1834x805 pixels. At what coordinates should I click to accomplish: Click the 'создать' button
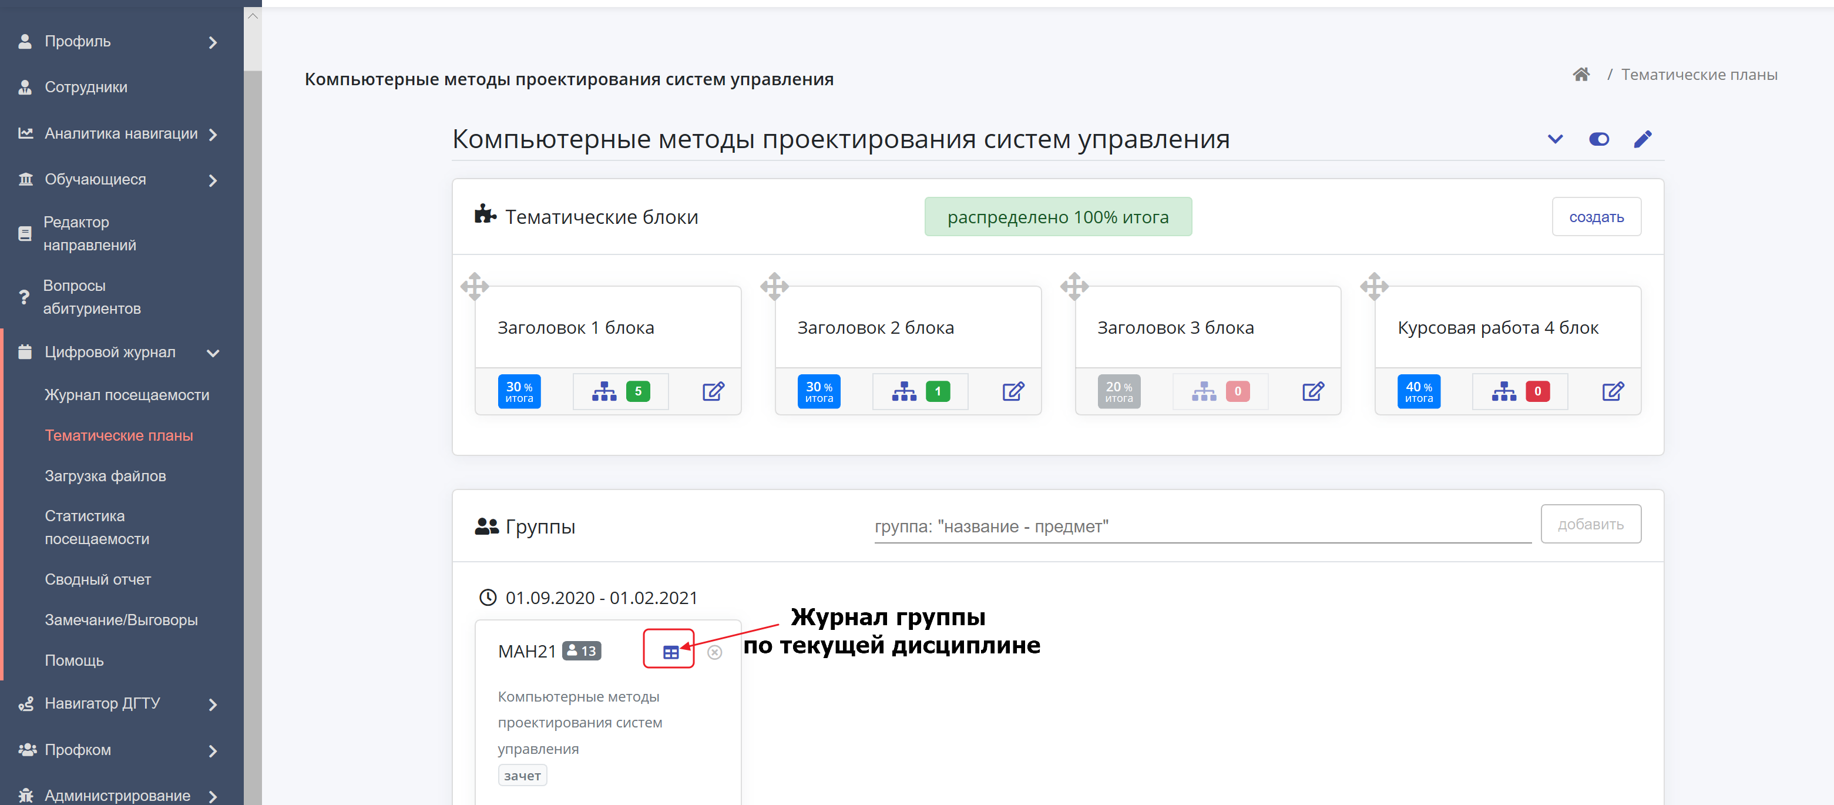pos(1595,217)
